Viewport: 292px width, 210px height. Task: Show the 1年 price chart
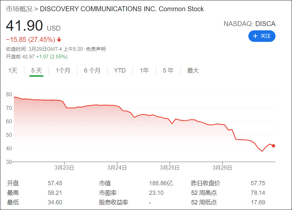[144, 71]
